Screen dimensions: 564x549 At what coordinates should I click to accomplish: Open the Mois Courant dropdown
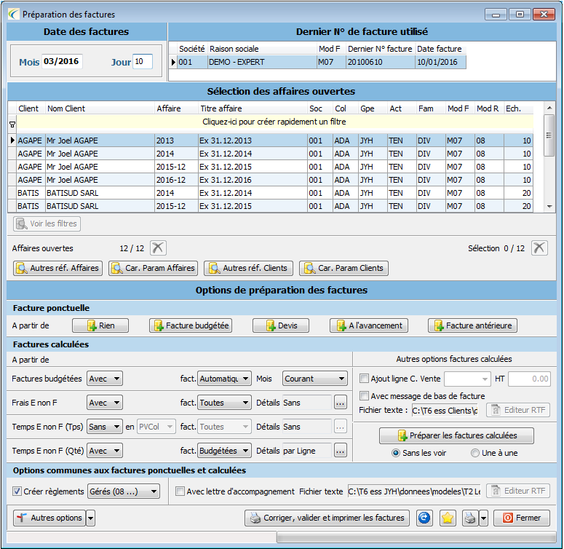pos(315,379)
